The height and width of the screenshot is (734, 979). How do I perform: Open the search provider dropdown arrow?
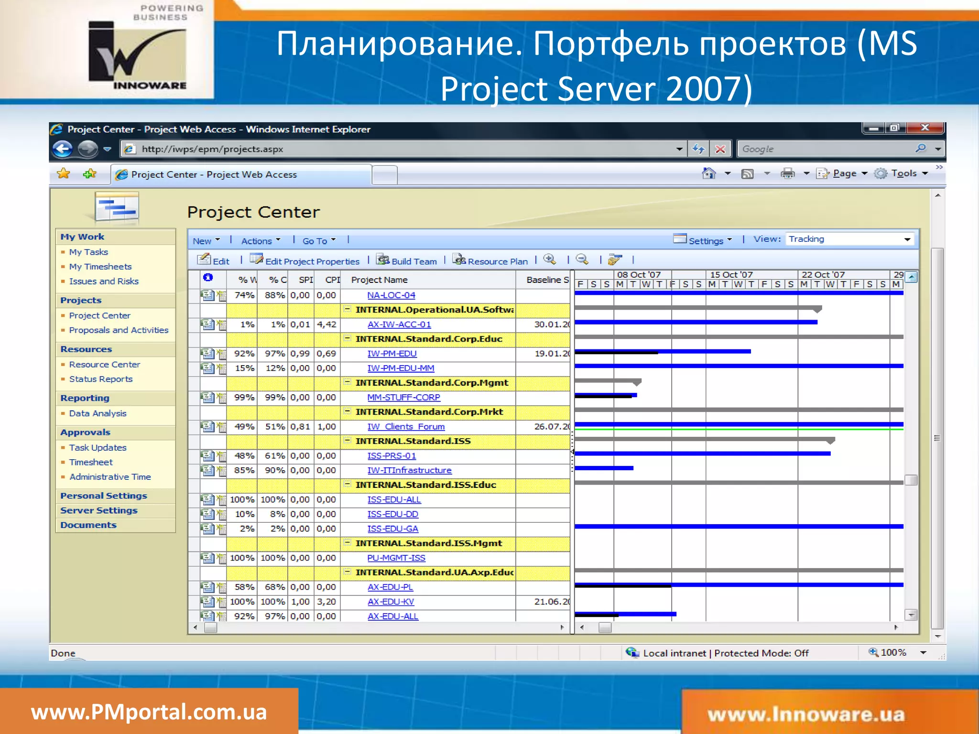(x=938, y=149)
